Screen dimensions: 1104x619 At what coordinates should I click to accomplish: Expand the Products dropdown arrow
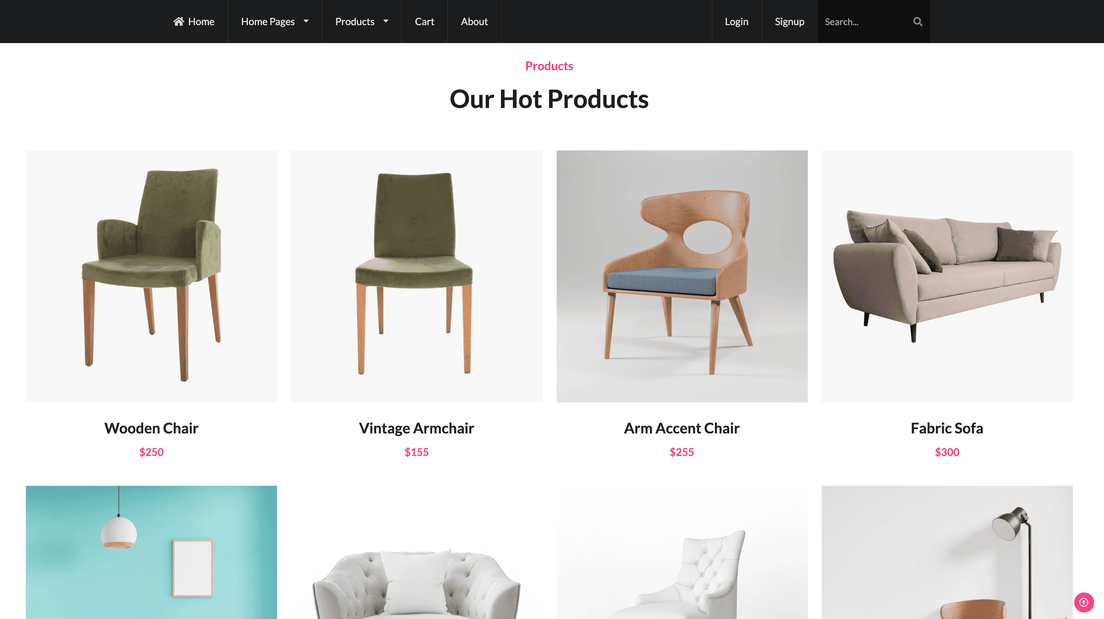tap(386, 21)
